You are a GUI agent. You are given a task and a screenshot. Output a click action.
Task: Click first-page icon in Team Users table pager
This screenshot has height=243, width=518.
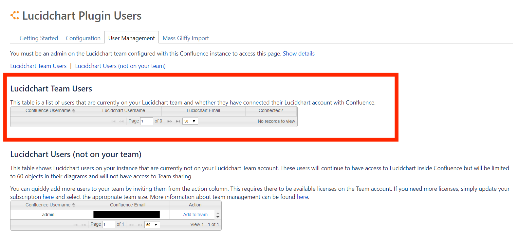click(113, 121)
